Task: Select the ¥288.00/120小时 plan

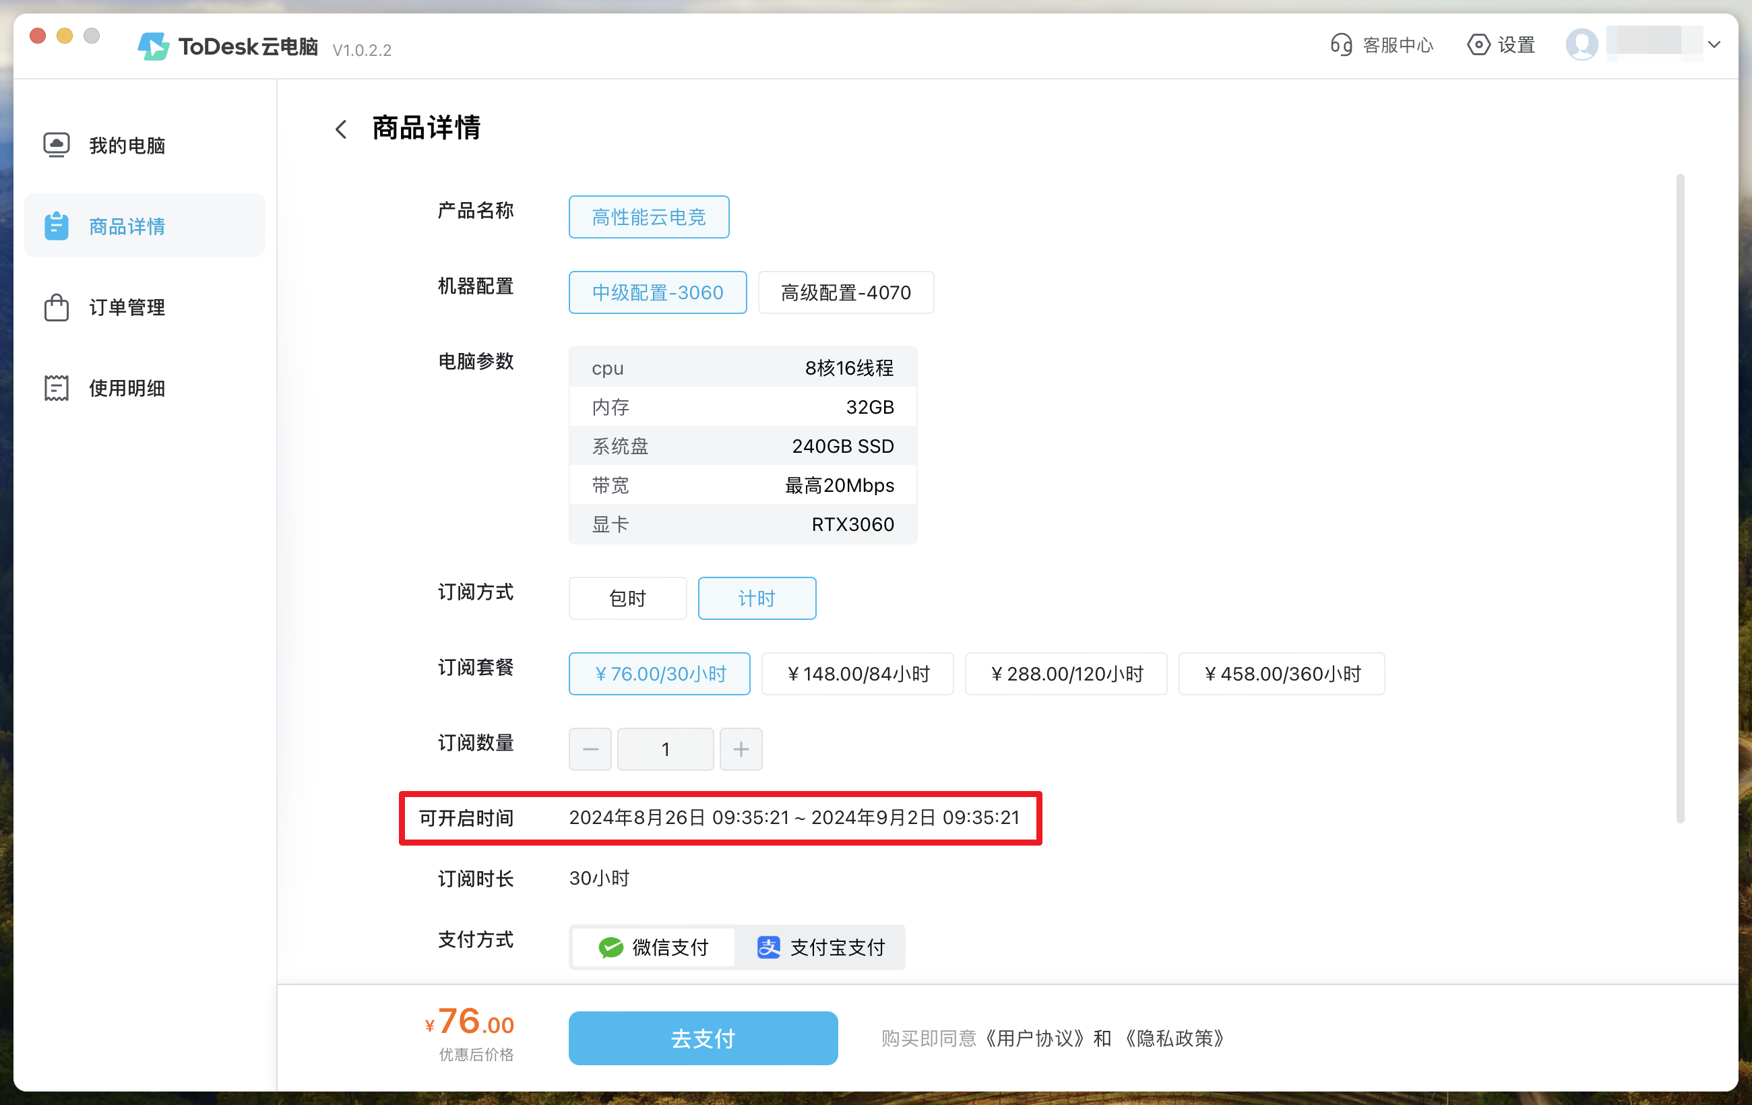Action: [1066, 674]
